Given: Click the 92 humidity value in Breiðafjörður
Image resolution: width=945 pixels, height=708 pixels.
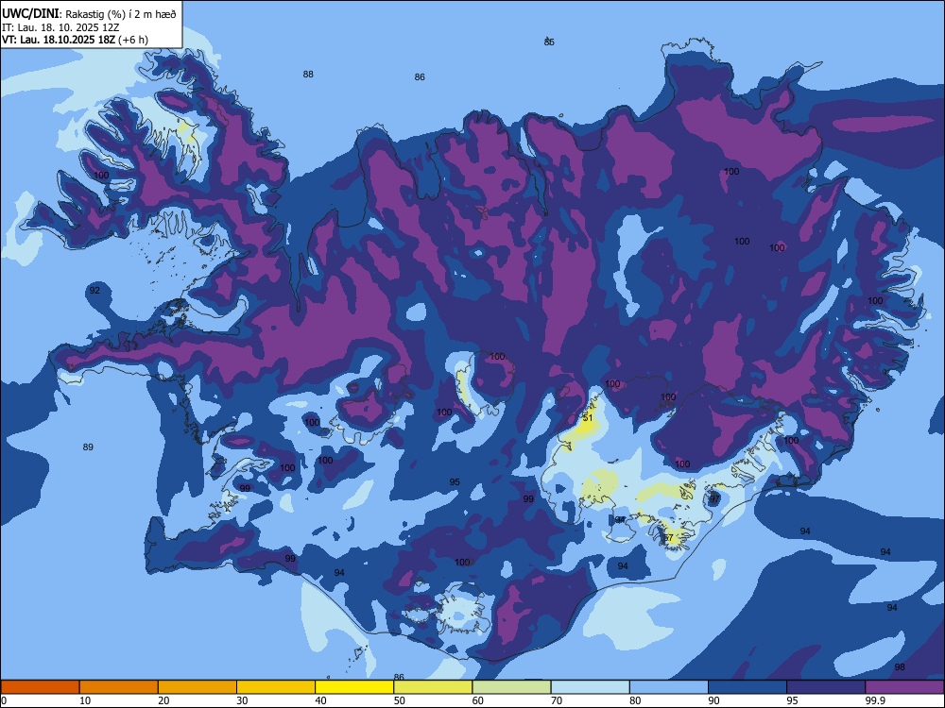Looking at the screenshot, I should click(94, 290).
